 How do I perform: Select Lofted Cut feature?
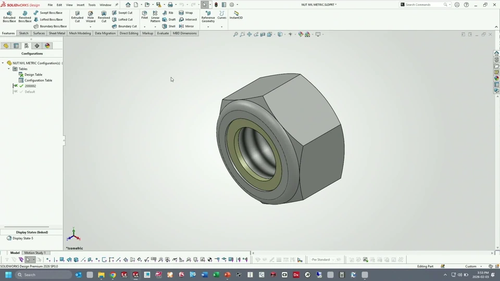click(x=122, y=19)
